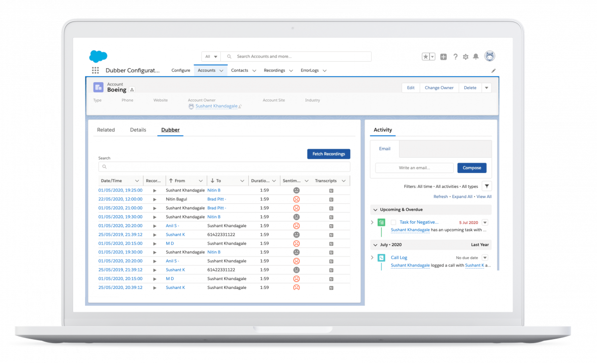The height and width of the screenshot is (363, 597).
Task: Open global actions plus menu
Action: 444,57
